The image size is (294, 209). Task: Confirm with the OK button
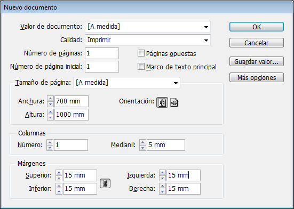pyautogui.click(x=257, y=27)
